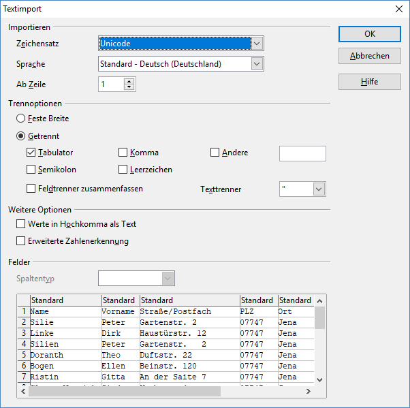Click the Andere separator text field

tap(302, 153)
